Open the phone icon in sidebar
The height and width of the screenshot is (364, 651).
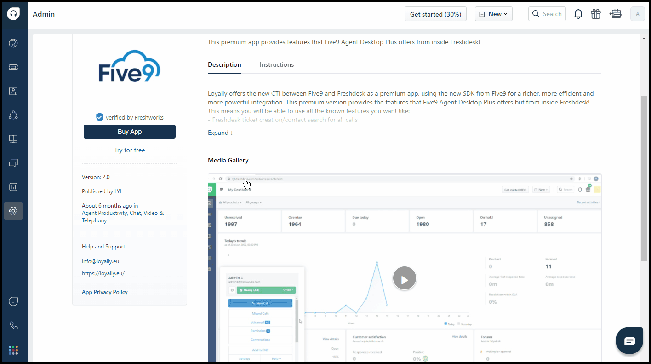tap(13, 325)
